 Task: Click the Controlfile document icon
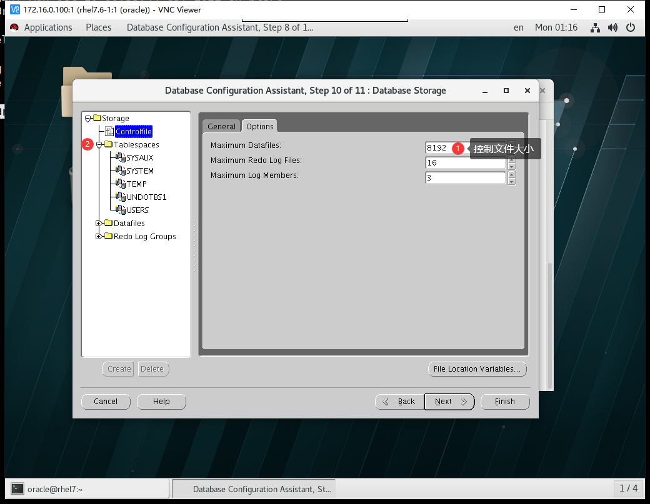[109, 131]
